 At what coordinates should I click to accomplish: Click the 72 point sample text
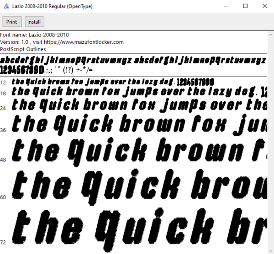point(139,229)
